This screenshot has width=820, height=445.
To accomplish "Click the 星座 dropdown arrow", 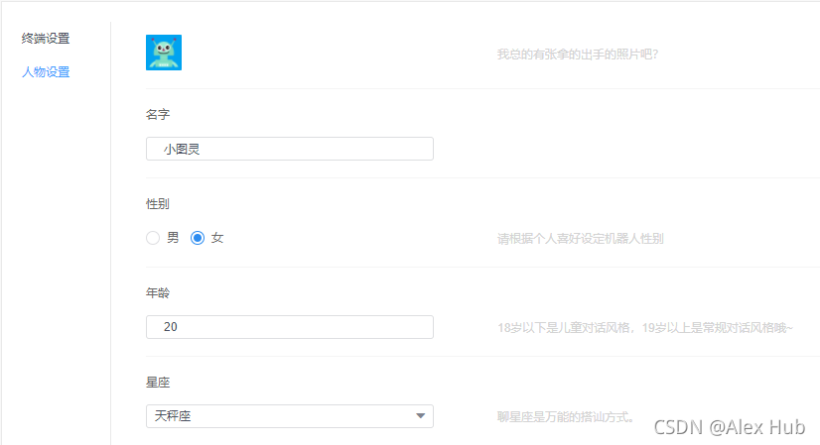I will click(x=421, y=416).
